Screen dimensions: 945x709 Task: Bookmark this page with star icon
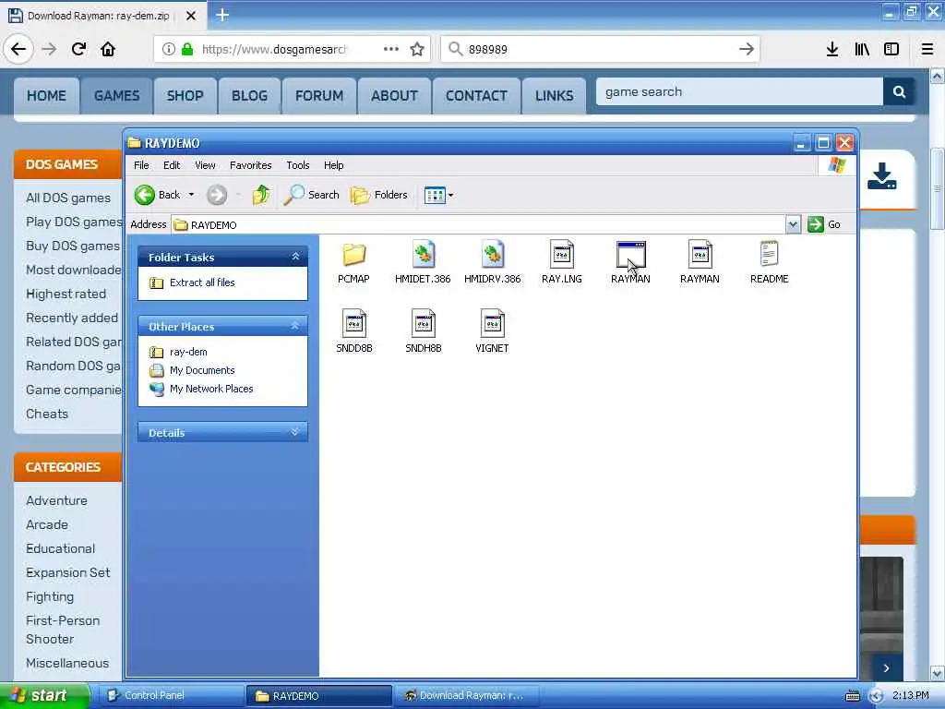(417, 49)
